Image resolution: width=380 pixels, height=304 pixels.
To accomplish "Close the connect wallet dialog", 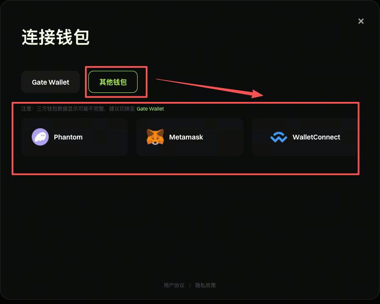I will coord(361,21).
